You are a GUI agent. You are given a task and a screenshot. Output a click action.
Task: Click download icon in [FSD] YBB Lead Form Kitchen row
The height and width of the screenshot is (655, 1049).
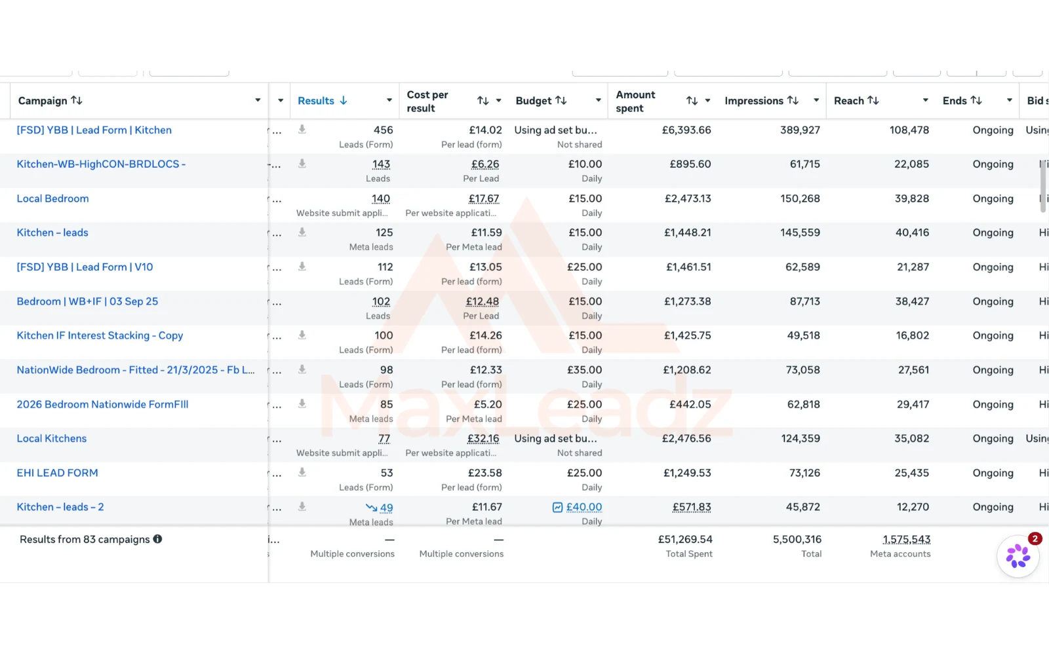[x=302, y=129]
